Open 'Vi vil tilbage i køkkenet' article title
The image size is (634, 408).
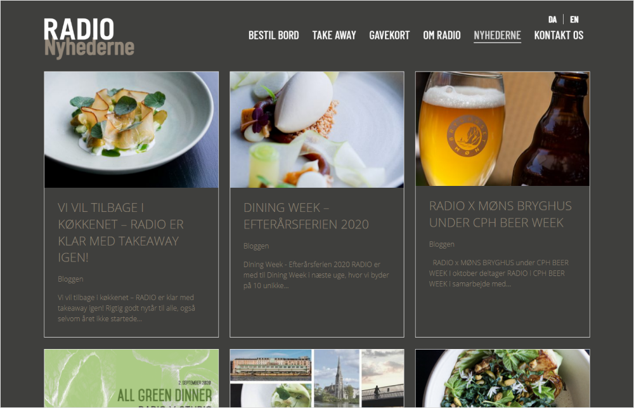tap(121, 232)
